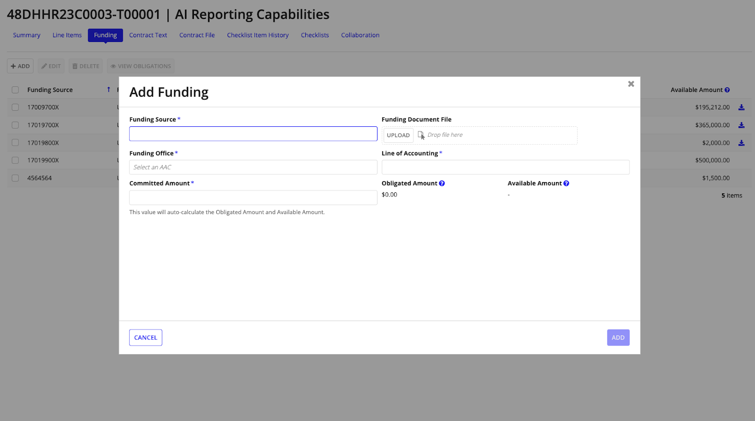Select the Funding tab
The image size is (755, 421).
tap(105, 35)
